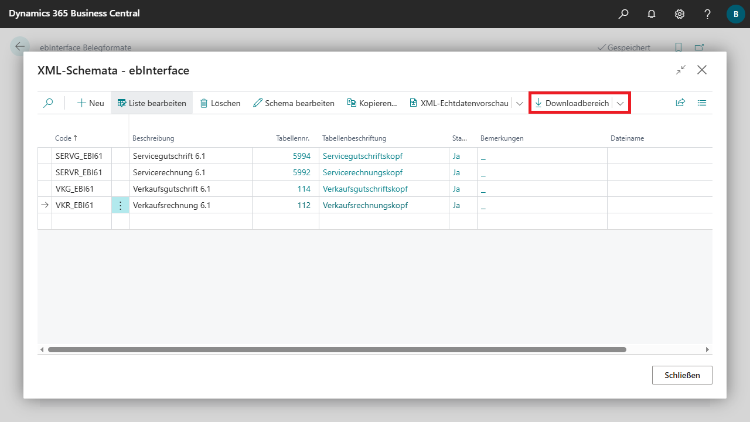Click Verkaufsgutschrift 6.1 description cell

(190, 189)
